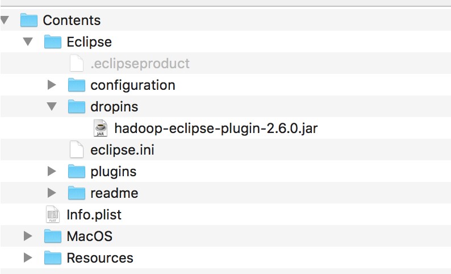Click the Resources folder icon
Screen dimensions: 451x274
53,258
